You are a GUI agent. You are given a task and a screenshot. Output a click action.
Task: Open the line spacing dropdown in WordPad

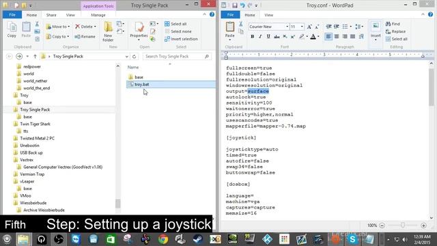point(359,27)
